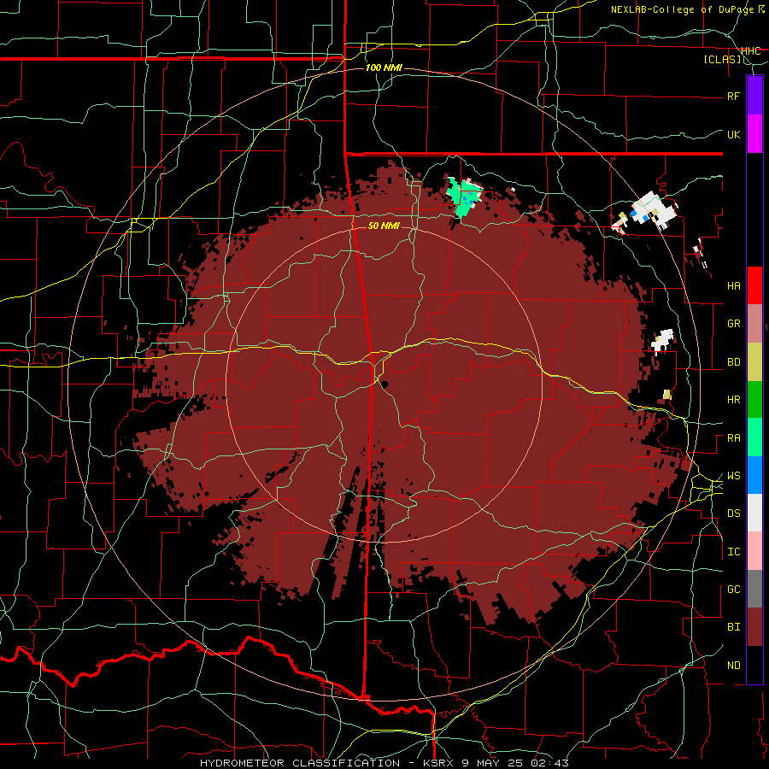Click the GR legend label
Screen dimensions: 769x769
click(x=733, y=324)
